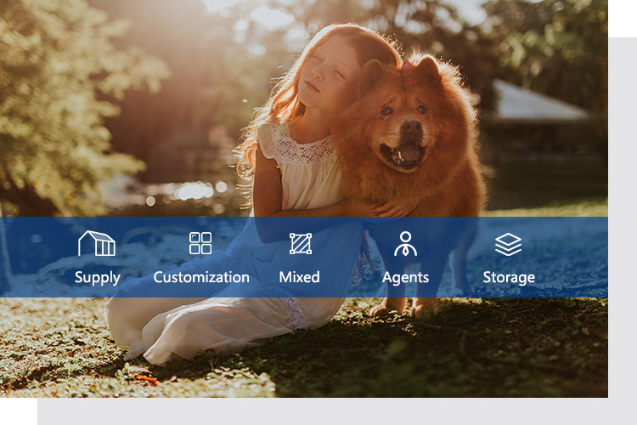Click the Supply warehouse icon
This screenshot has height=425, width=637.
(x=97, y=243)
